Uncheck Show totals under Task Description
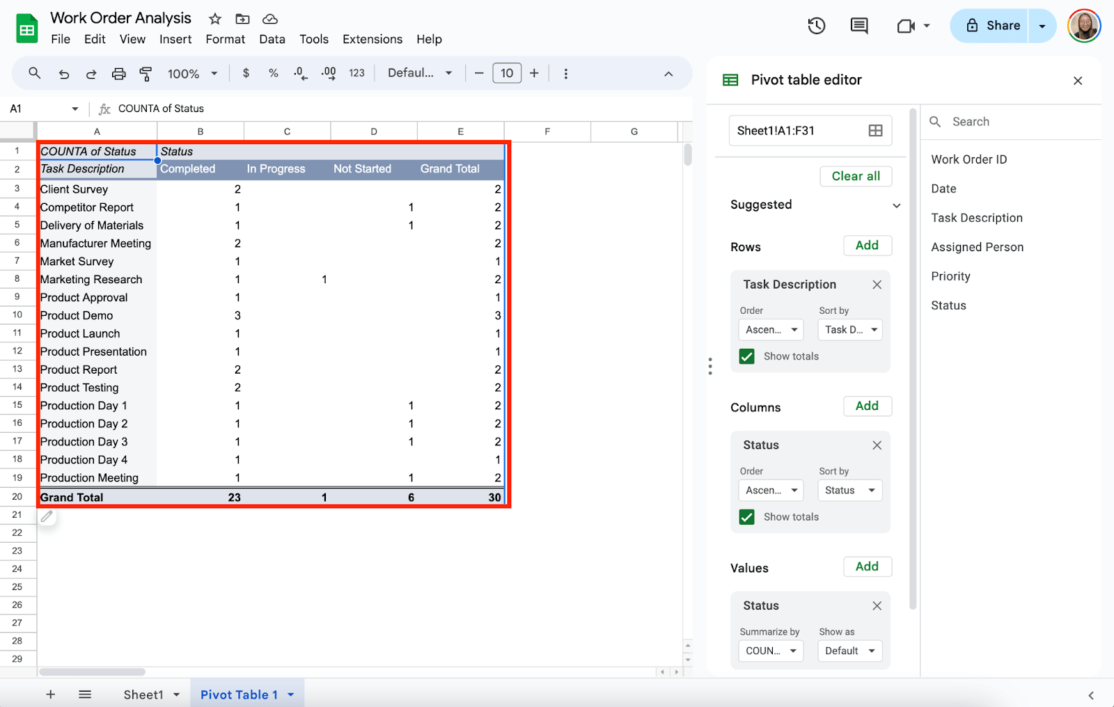The image size is (1114, 707). 747,356
